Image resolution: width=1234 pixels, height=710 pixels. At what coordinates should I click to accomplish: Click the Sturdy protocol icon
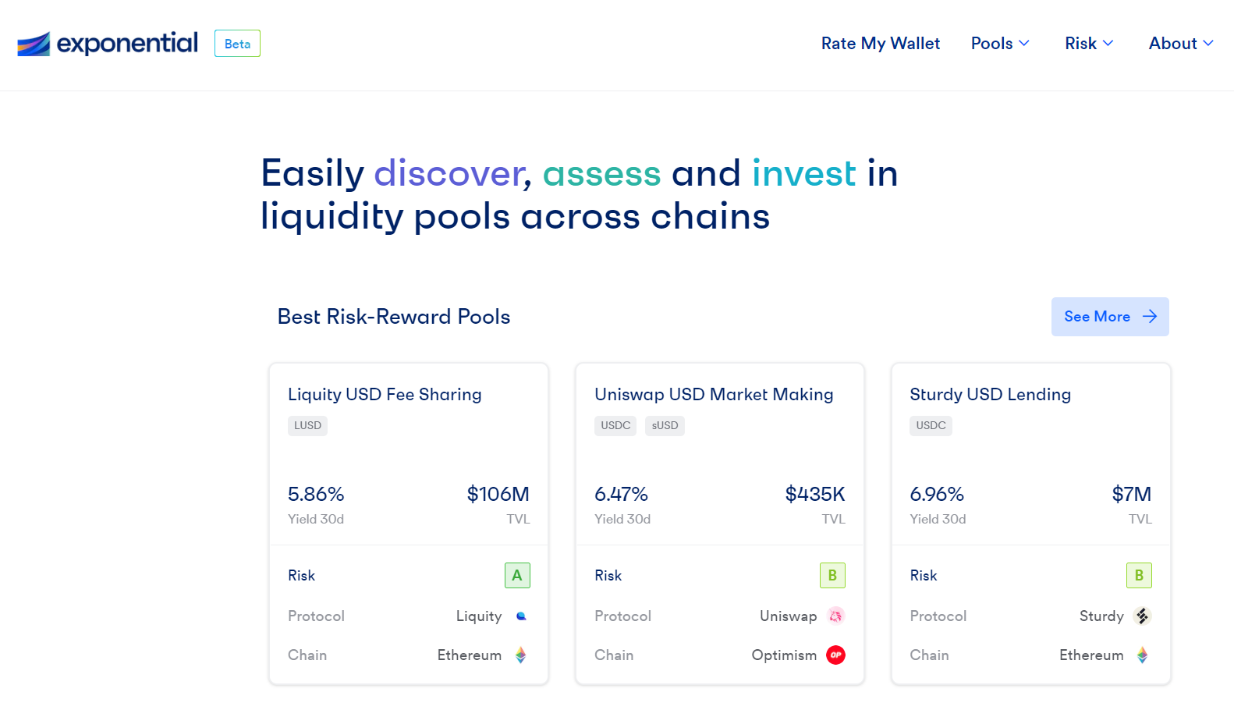click(1142, 616)
